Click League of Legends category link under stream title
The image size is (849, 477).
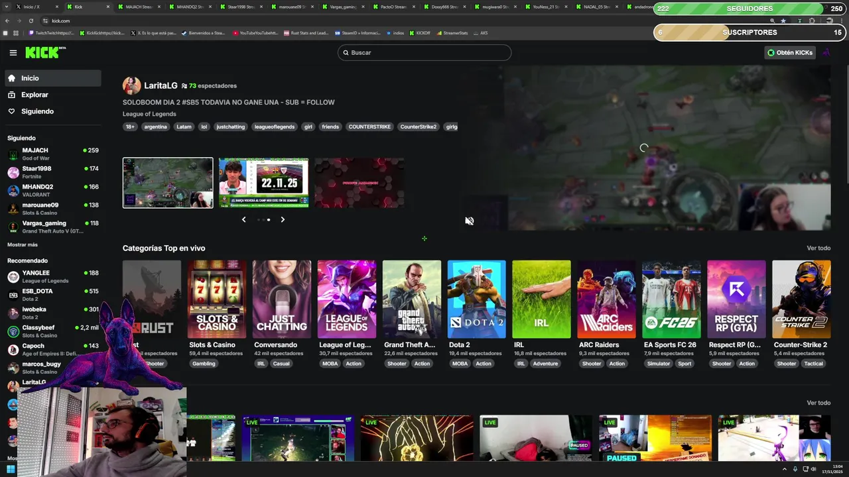(x=149, y=114)
